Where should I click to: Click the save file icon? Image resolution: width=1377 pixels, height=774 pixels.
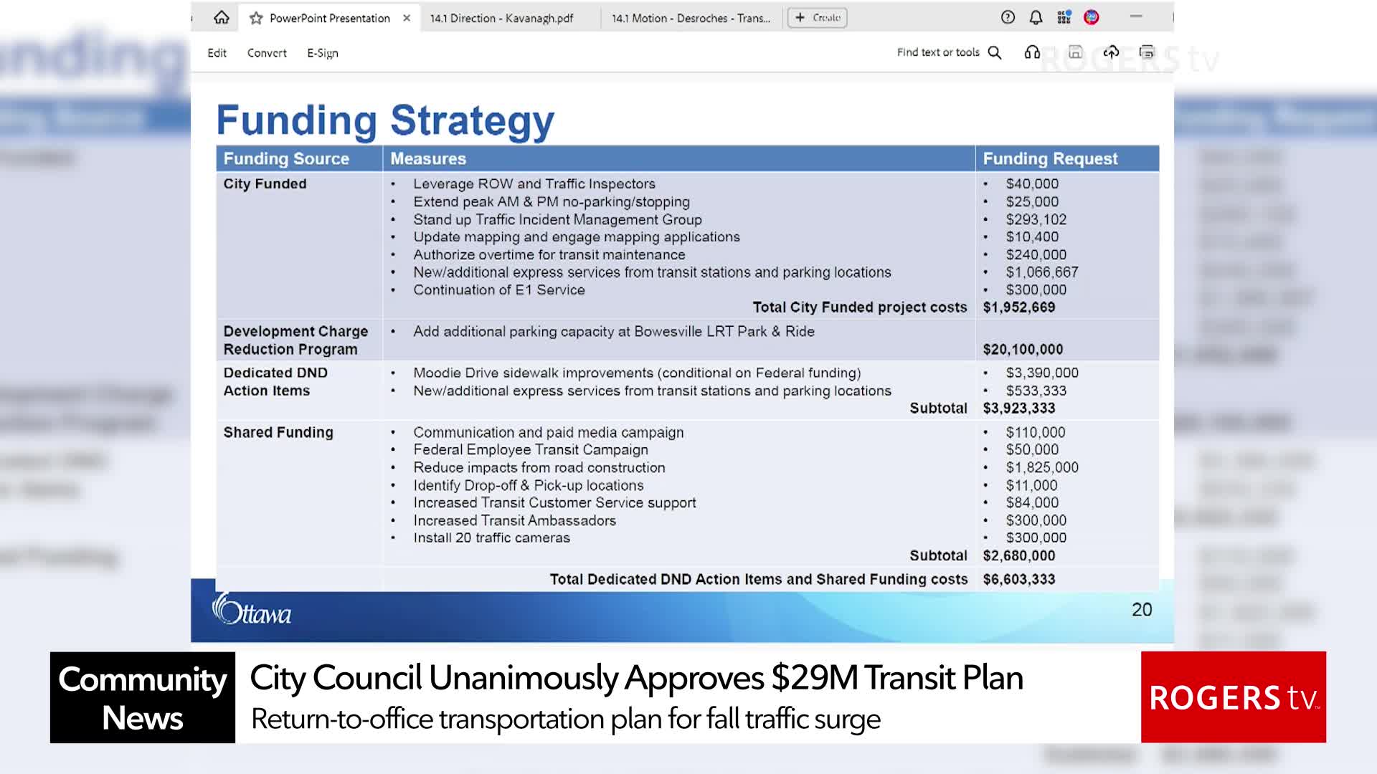[1075, 52]
